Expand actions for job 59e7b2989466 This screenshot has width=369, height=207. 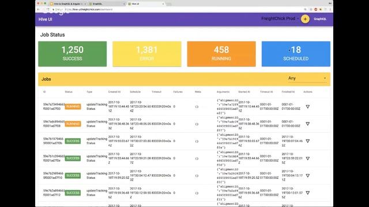307,175
